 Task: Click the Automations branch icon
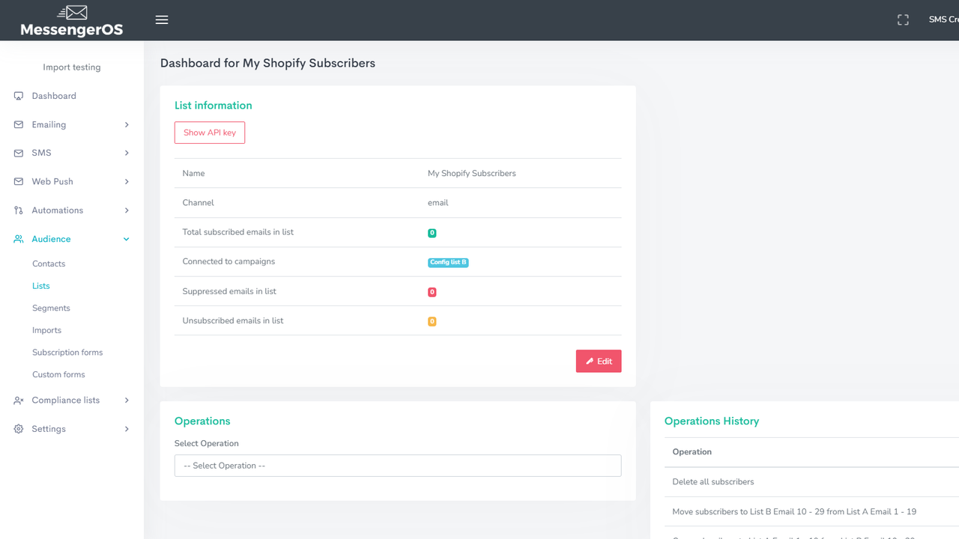click(19, 210)
